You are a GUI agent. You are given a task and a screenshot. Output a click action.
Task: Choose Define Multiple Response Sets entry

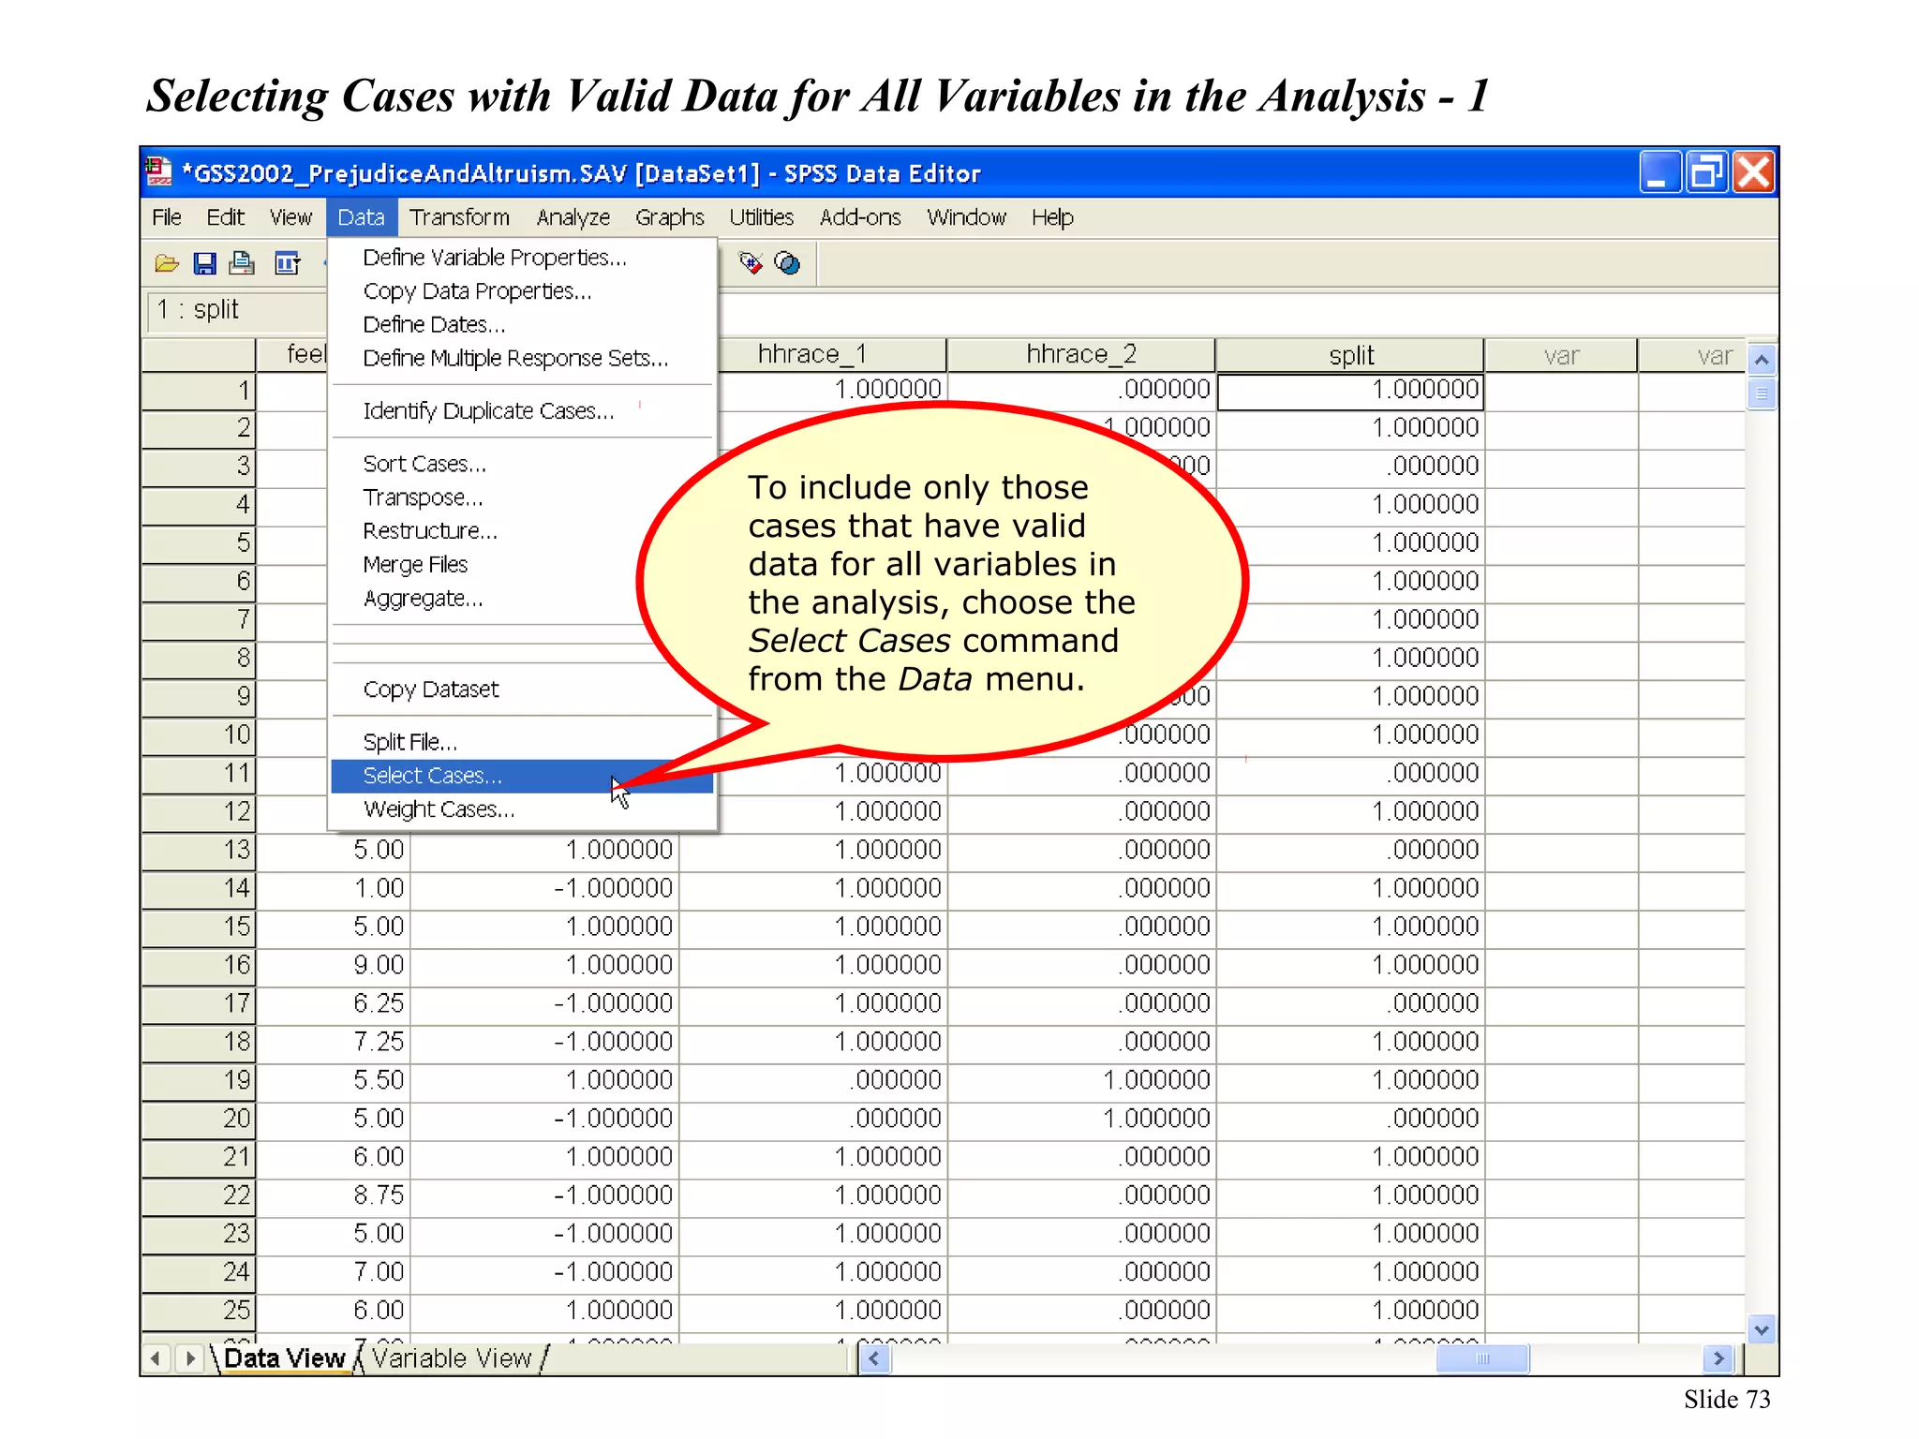(522, 359)
